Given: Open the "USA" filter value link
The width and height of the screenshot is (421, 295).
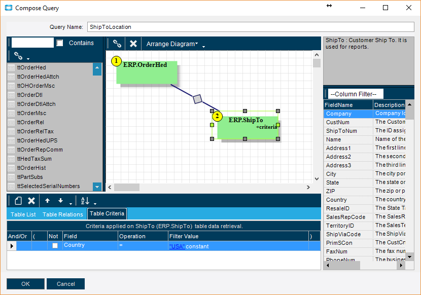Looking at the screenshot, I should (177, 246).
